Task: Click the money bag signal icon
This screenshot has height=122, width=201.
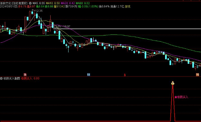Action: click(x=173, y=83)
